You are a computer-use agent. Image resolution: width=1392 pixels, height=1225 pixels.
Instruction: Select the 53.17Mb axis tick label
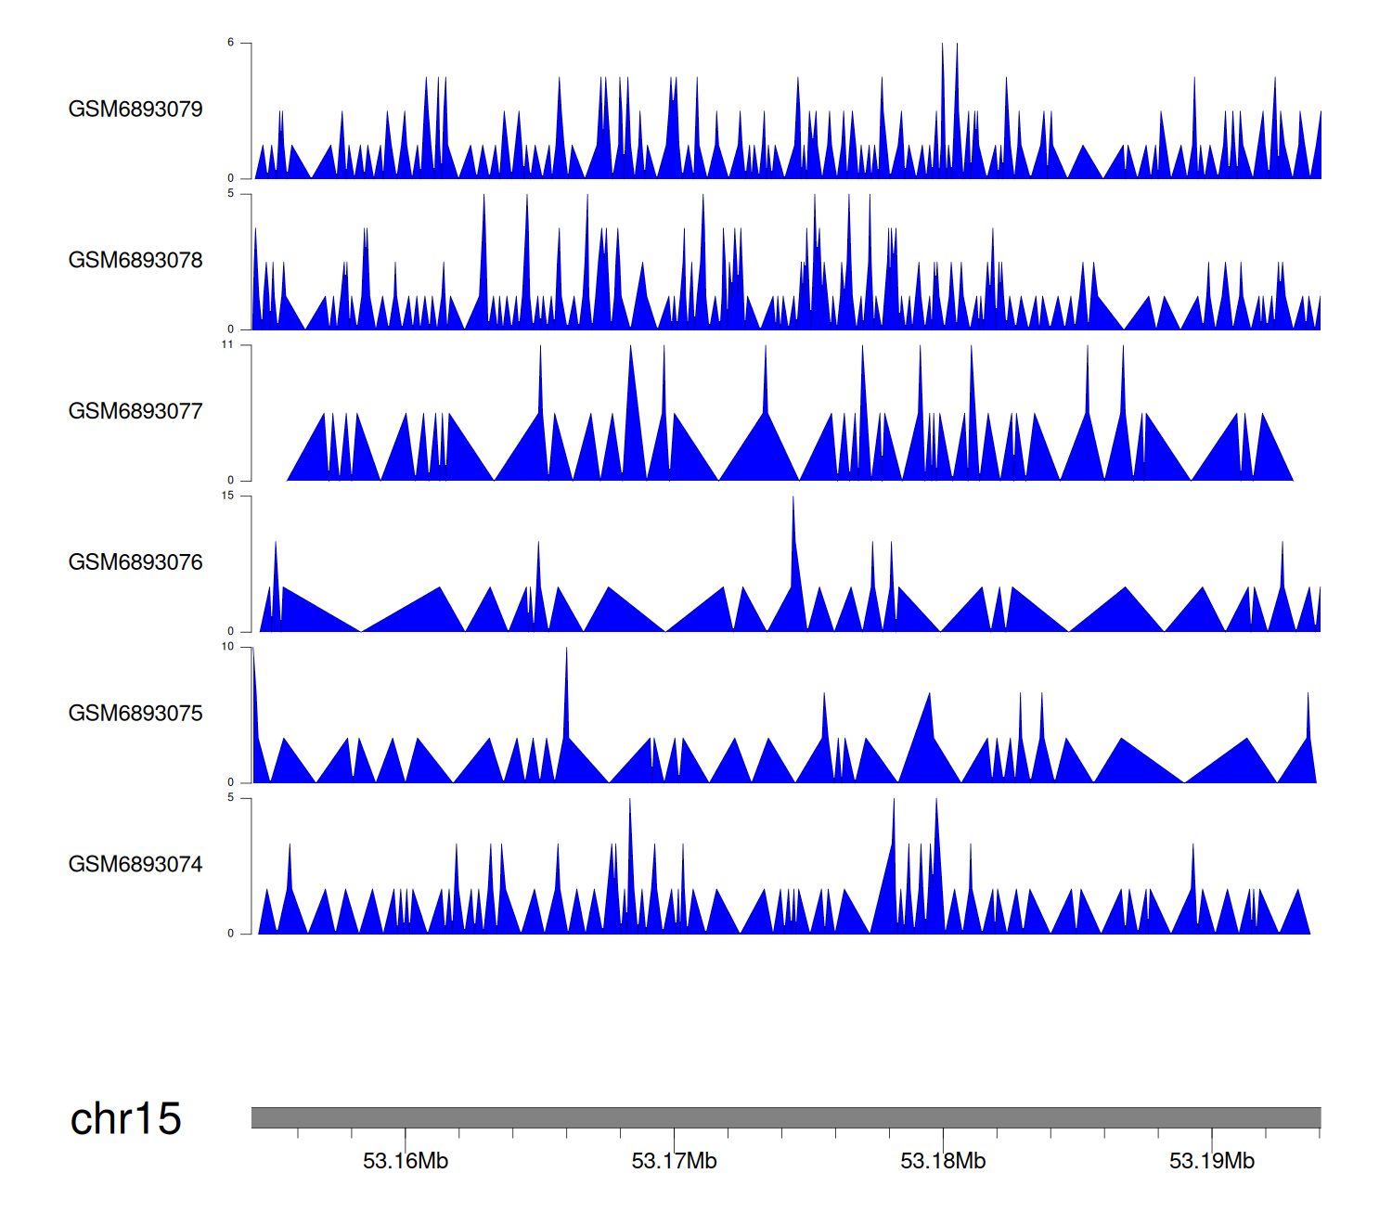(674, 1161)
